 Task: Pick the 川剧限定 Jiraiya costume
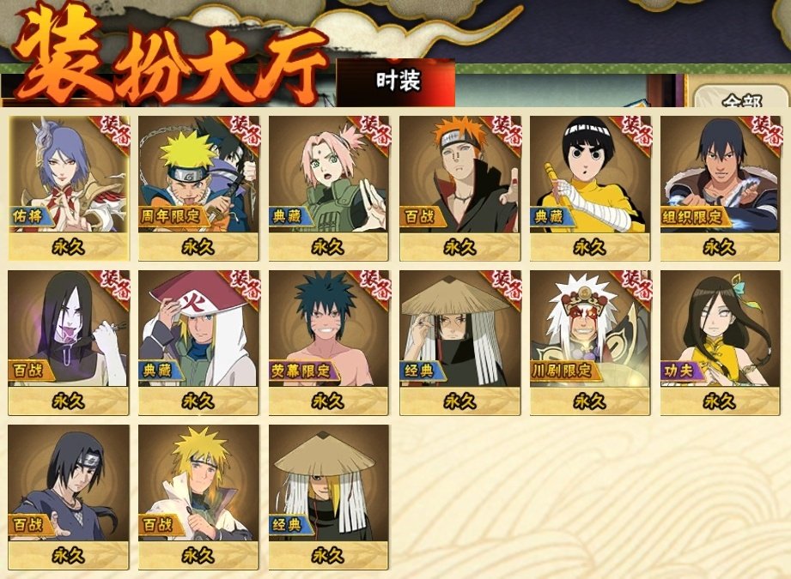tap(590, 342)
